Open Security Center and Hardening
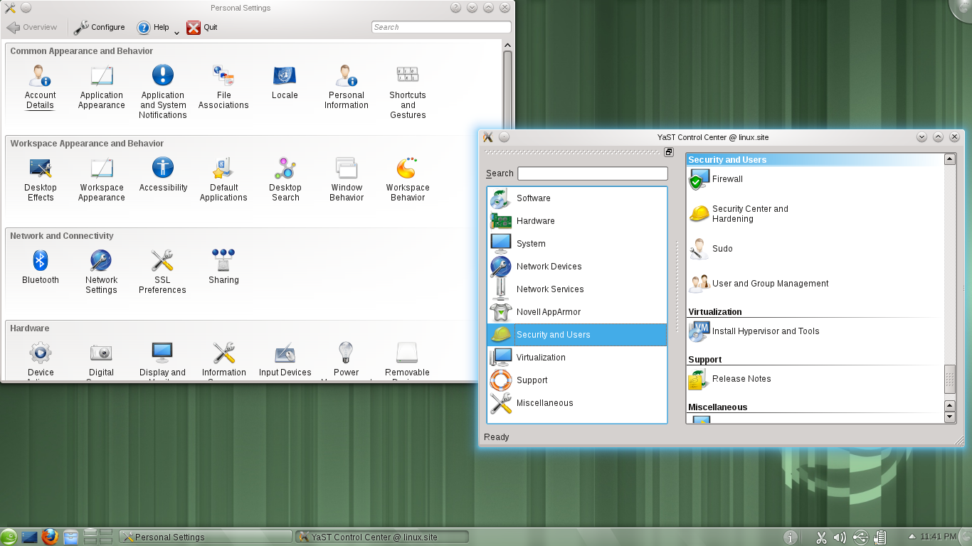The height and width of the screenshot is (546, 972). point(739,213)
